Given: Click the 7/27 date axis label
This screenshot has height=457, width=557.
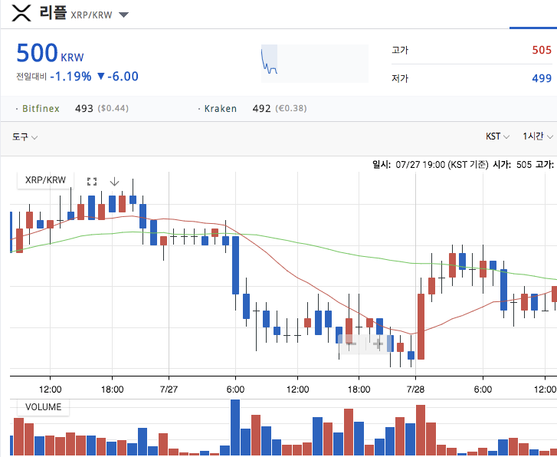Looking at the screenshot, I should coord(169,389).
